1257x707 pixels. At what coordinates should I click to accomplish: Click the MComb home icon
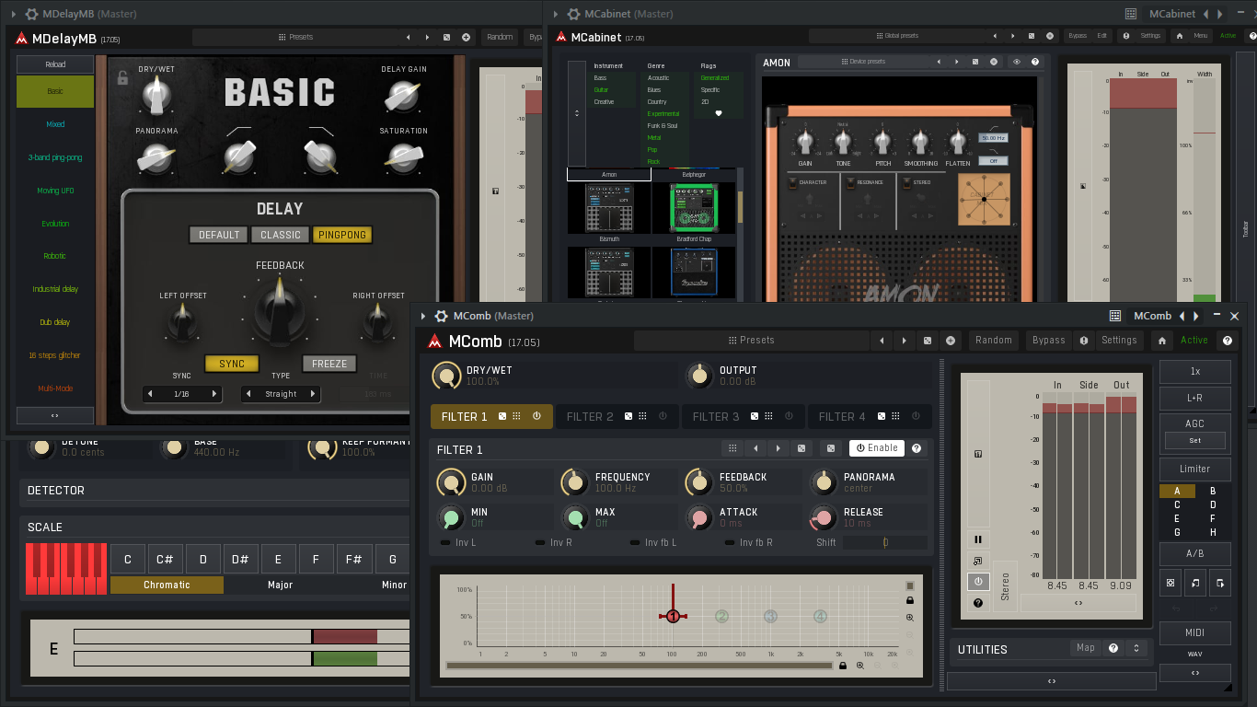pyautogui.click(x=1163, y=341)
